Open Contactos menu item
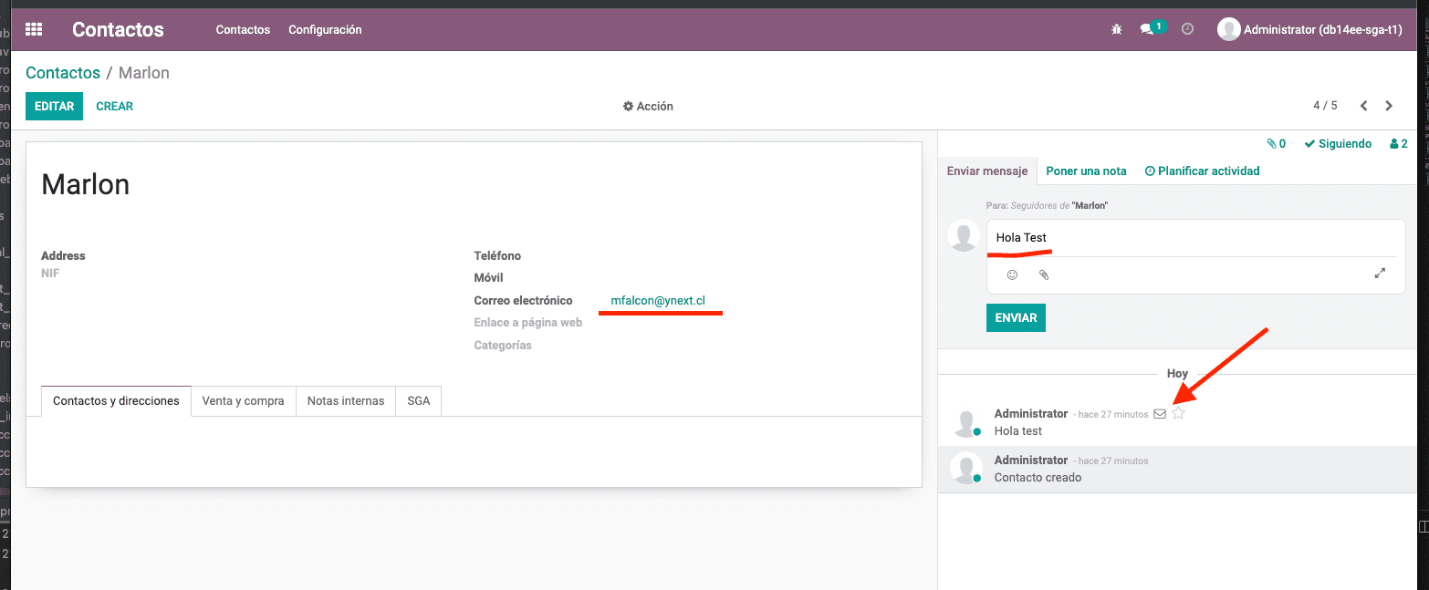 click(x=243, y=29)
